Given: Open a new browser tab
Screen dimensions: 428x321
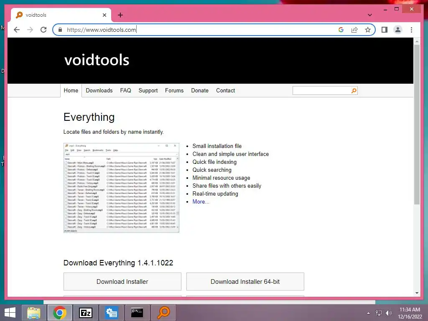Looking at the screenshot, I should [x=120, y=15].
